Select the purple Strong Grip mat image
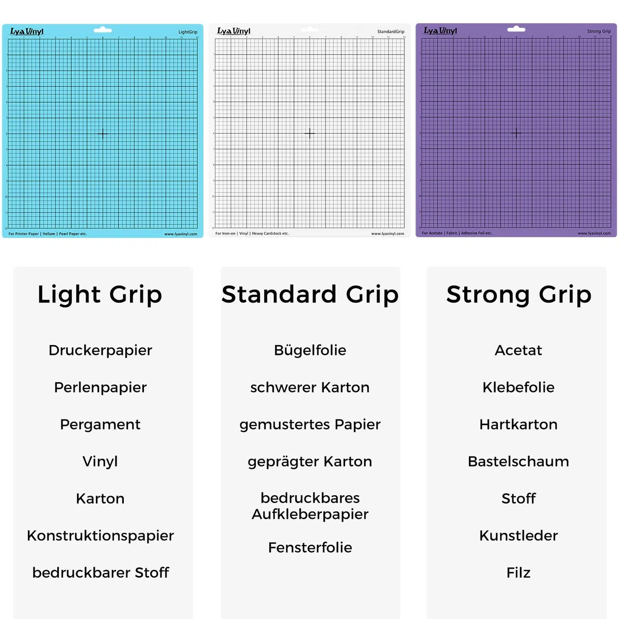 516,130
